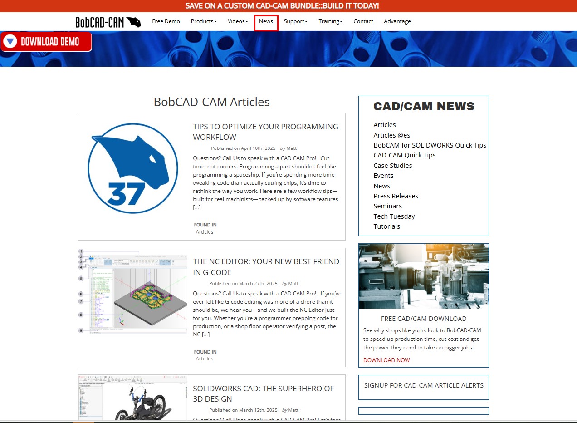Click the Published on March 27th, 2025 date
577x423 pixels.
pos(244,284)
